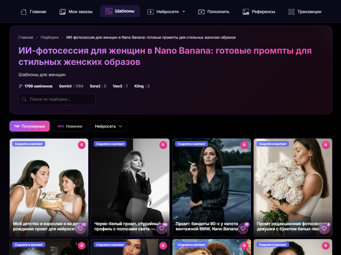Like the бандиты 90-х BMW card
The height and width of the screenshot is (255, 341).
[243, 228]
